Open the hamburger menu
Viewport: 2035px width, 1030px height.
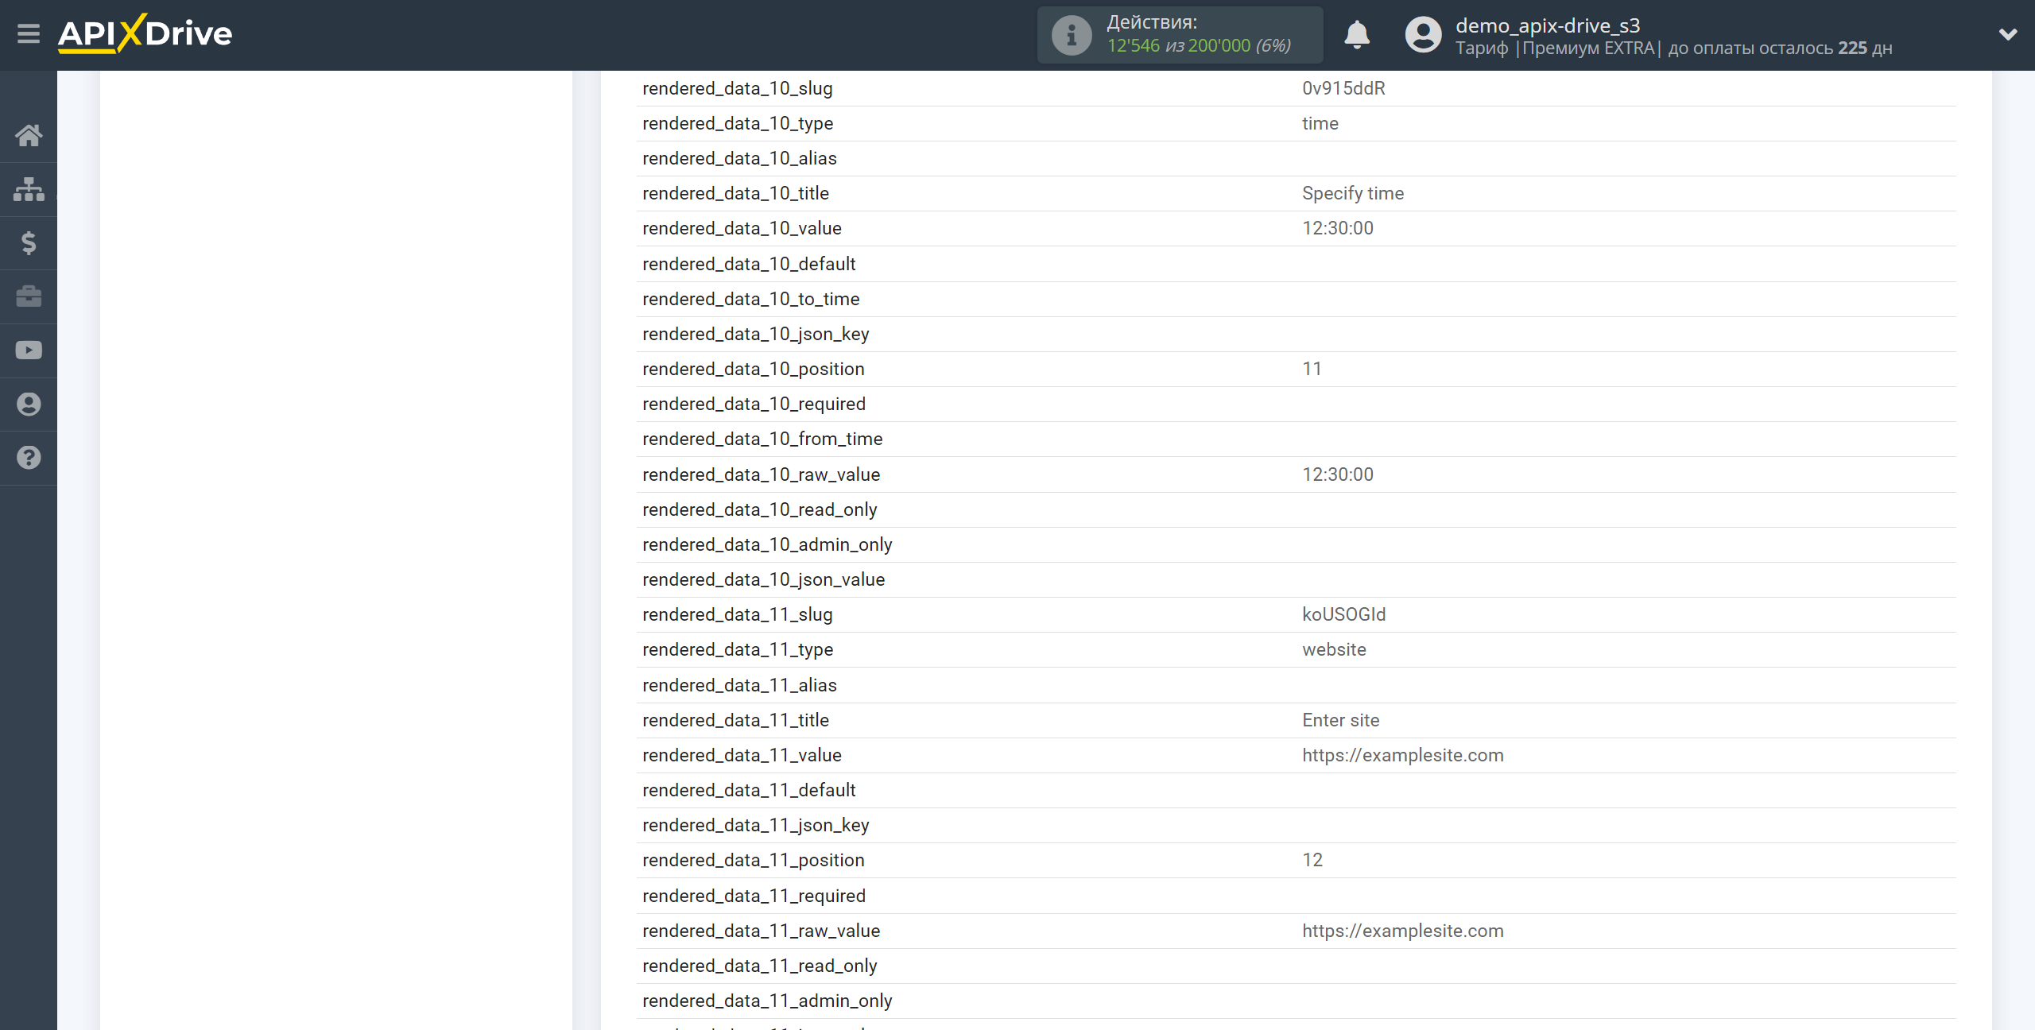pos(29,34)
